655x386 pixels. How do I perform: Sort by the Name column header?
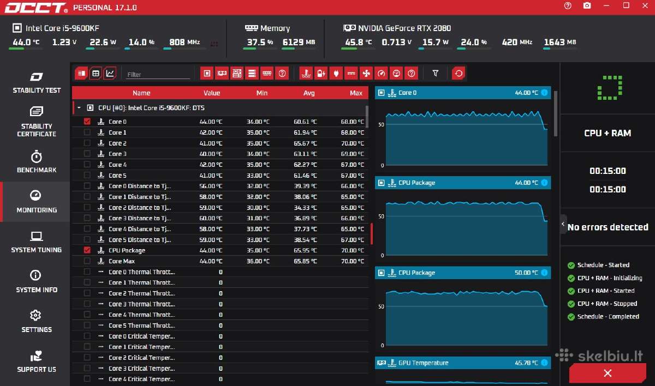click(141, 93)
